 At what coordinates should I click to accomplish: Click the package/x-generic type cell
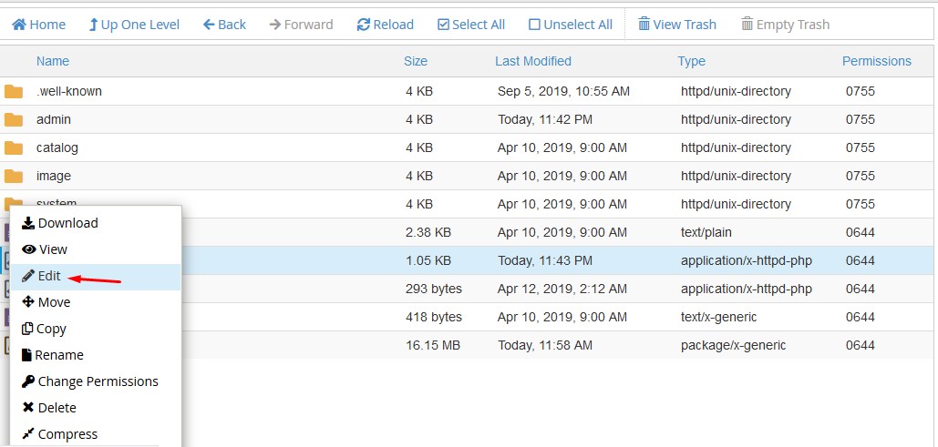point(734,345)
